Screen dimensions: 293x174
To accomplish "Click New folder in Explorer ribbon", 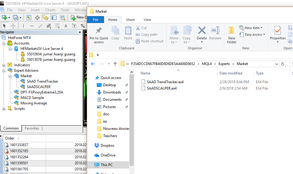I will click(232, 35).
